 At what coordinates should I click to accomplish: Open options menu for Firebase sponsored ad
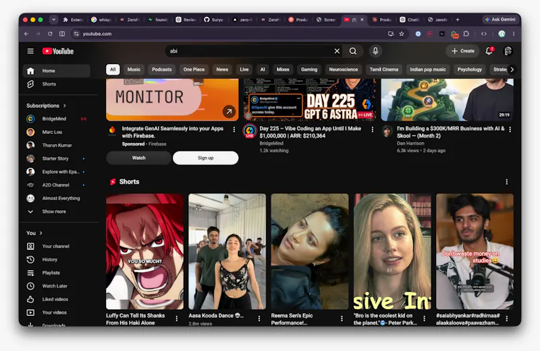(234, 129)
